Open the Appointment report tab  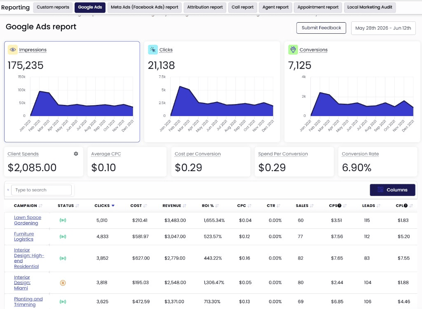[x=318, y=7]
